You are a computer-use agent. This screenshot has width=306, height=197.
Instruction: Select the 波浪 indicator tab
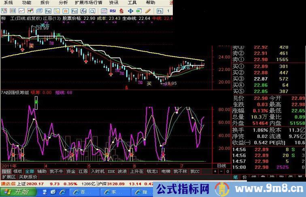[122, 172]
